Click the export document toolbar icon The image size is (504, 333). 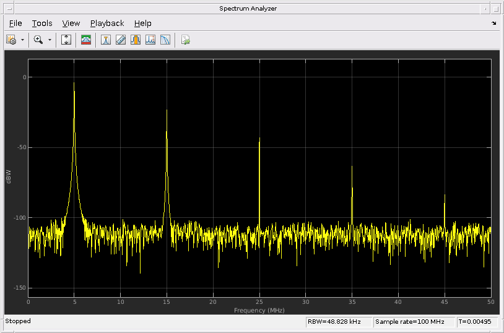tap(185, 40)
